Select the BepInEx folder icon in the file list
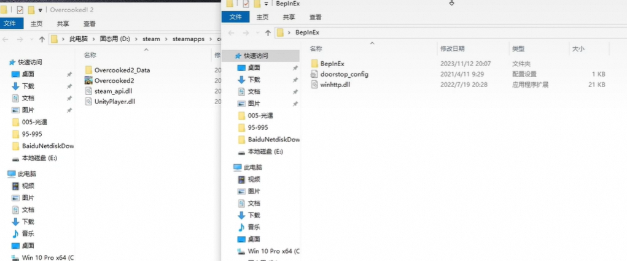627x261 pixels. tap(314, 64)
